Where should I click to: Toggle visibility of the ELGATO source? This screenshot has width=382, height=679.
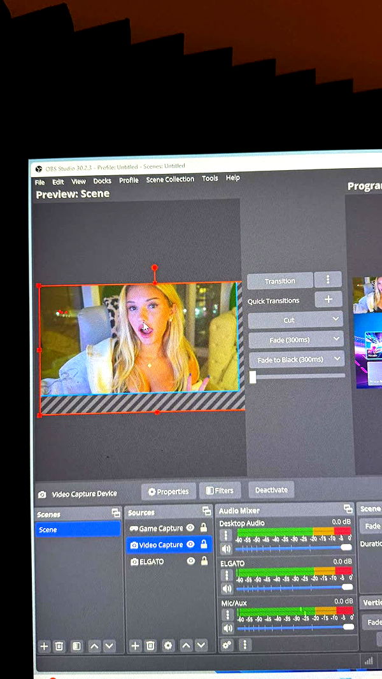pyautogui.click(x=190, y=561)
